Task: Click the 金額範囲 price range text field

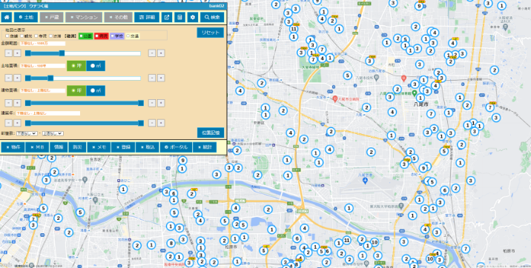Action: 42,44
